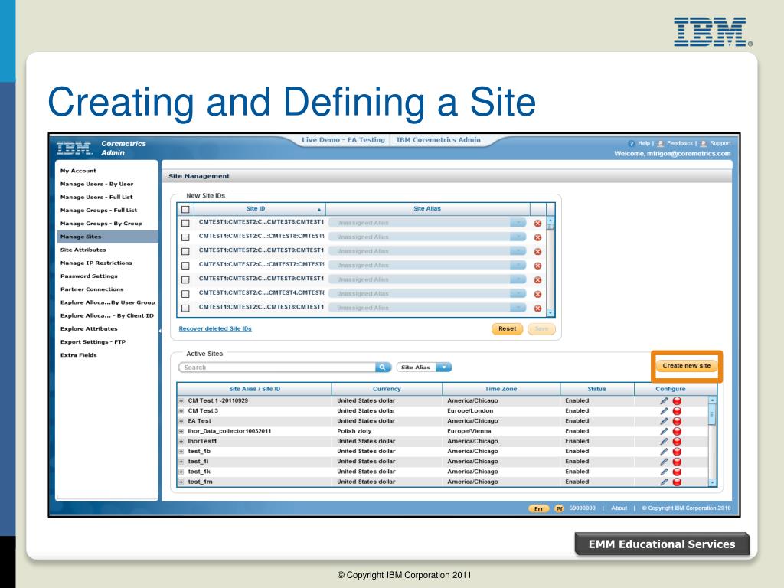Image resolution: width=784 pixels, height=588 pixels.
Task: Tick the checkbox of the first CMTEST1 row
Action: [185, 223]
